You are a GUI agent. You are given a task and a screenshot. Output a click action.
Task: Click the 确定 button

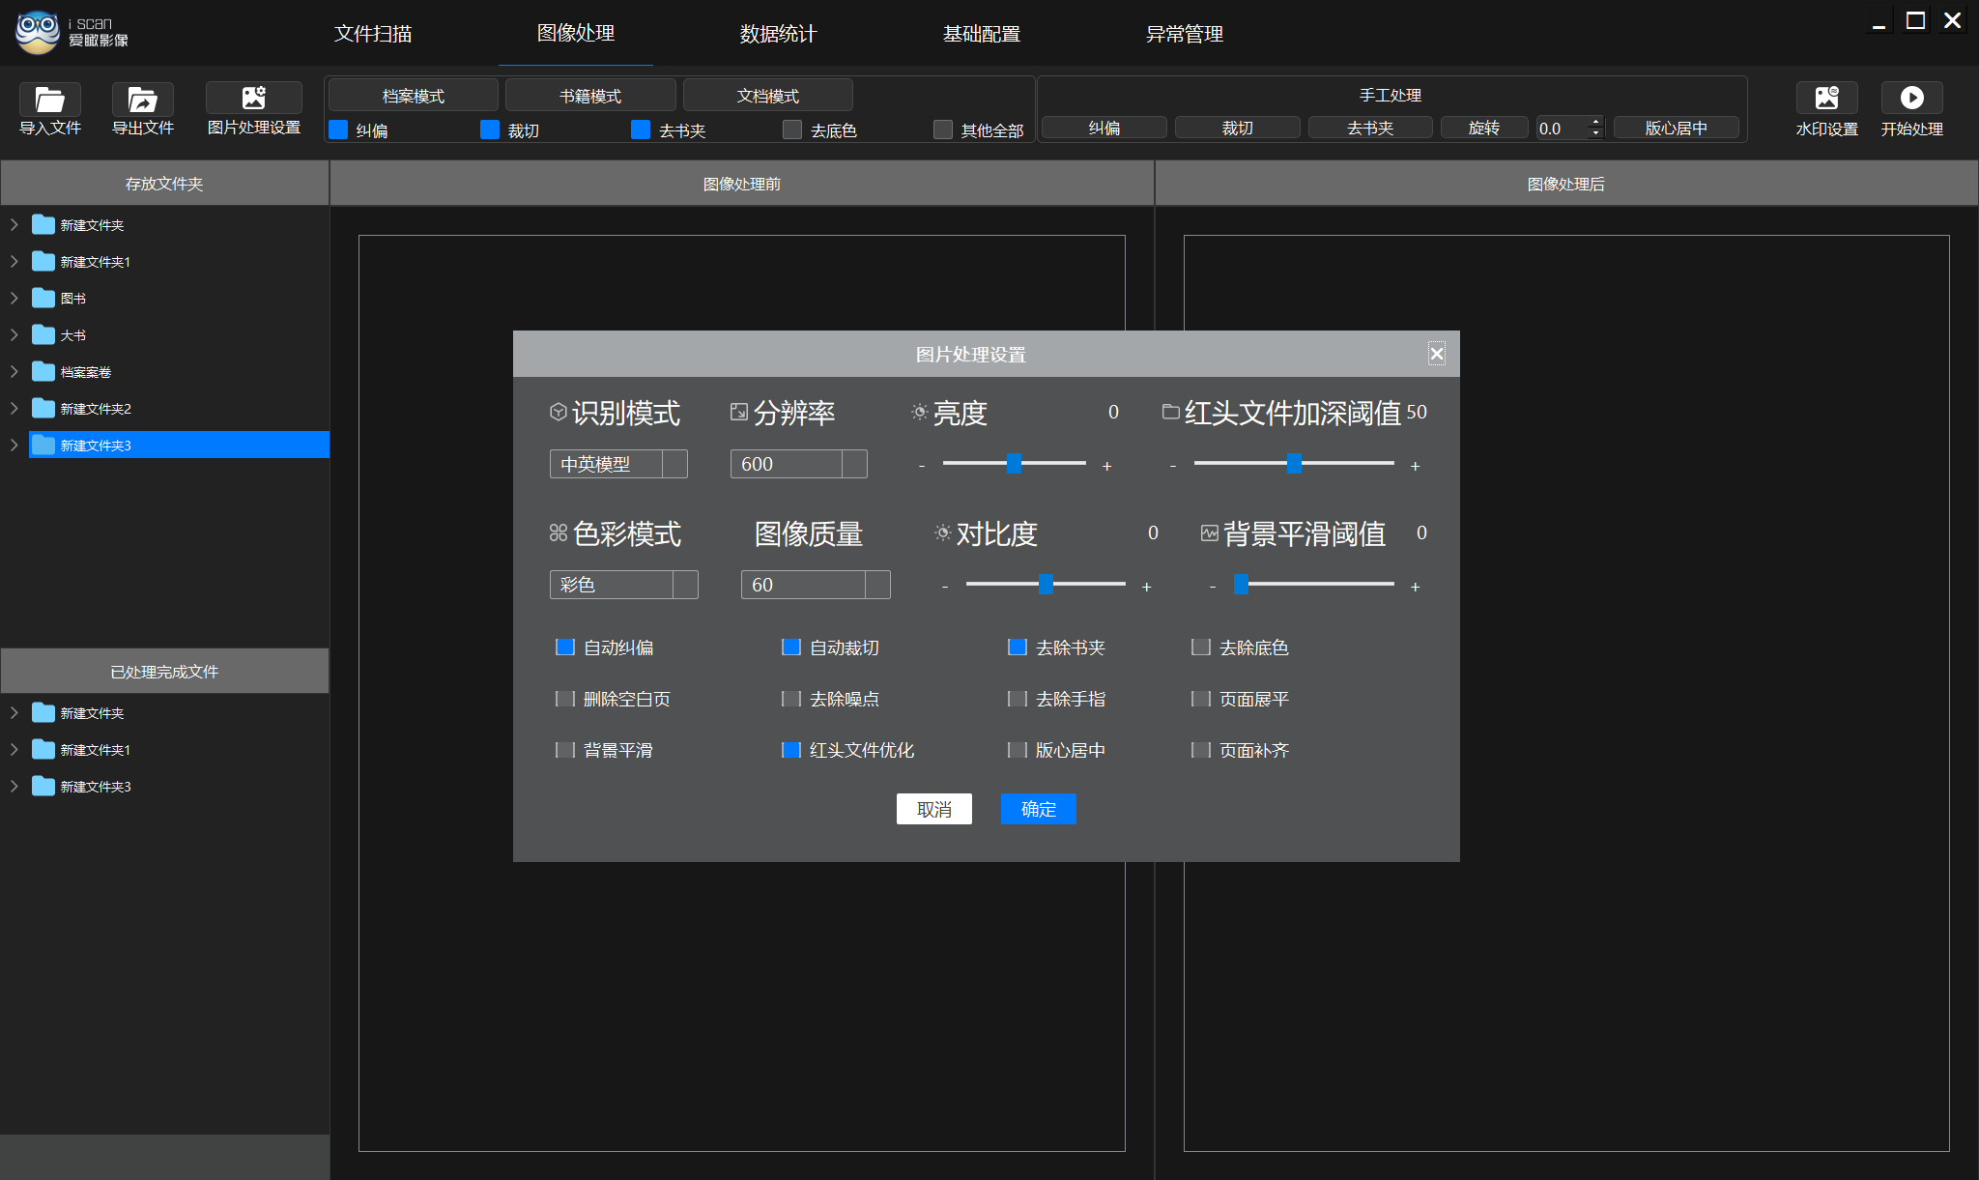pos(1038,809)
